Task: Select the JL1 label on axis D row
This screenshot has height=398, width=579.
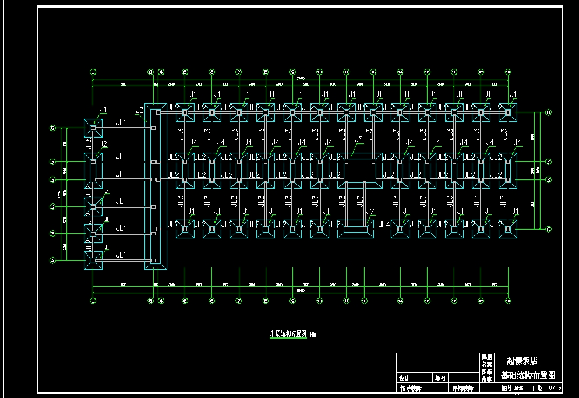Action: [121, 201]
